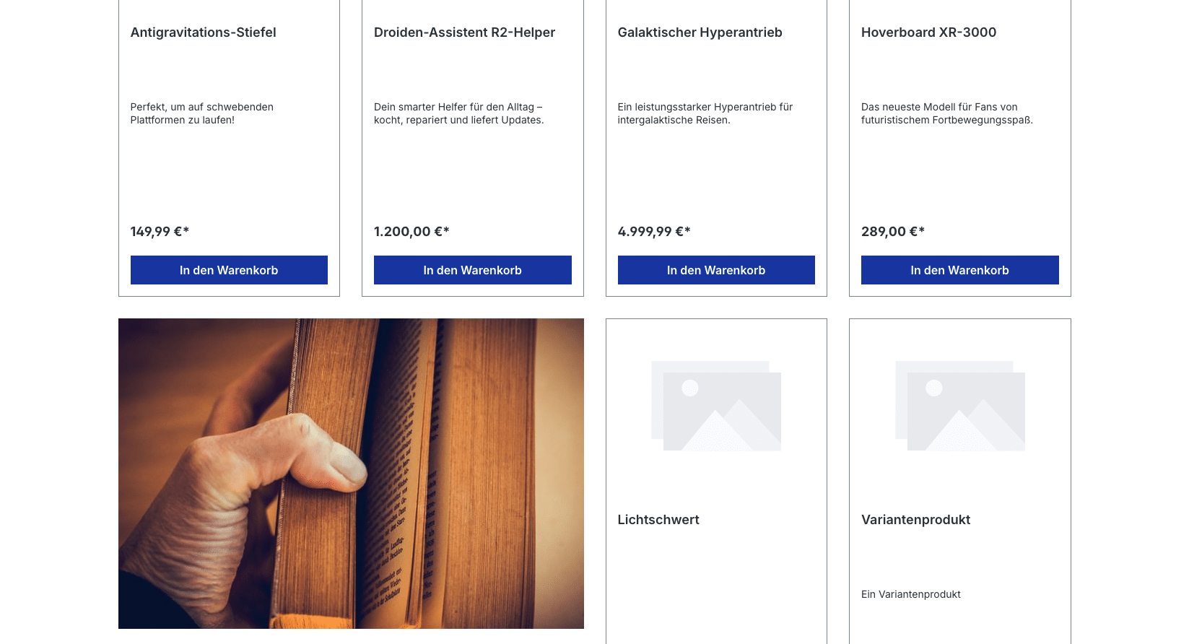Click the Hyperantrieb description about intergalaktische Reisen
Image resolution: width=1189 pixels, height=644 pixels.
pos(705,113)
